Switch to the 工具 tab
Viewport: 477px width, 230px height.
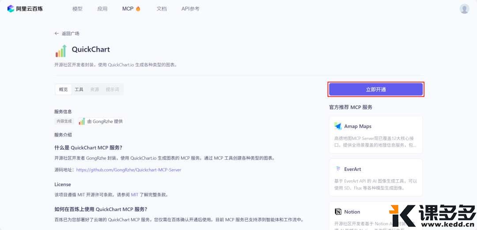[x=79, y=90]
